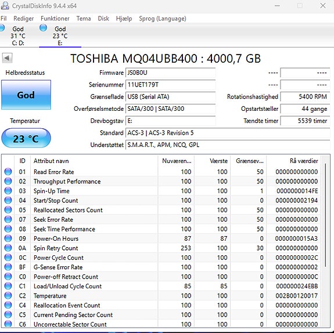Select the blue status orb for disk C: D:
Screen dimensions: 334x333
point(2,28)
